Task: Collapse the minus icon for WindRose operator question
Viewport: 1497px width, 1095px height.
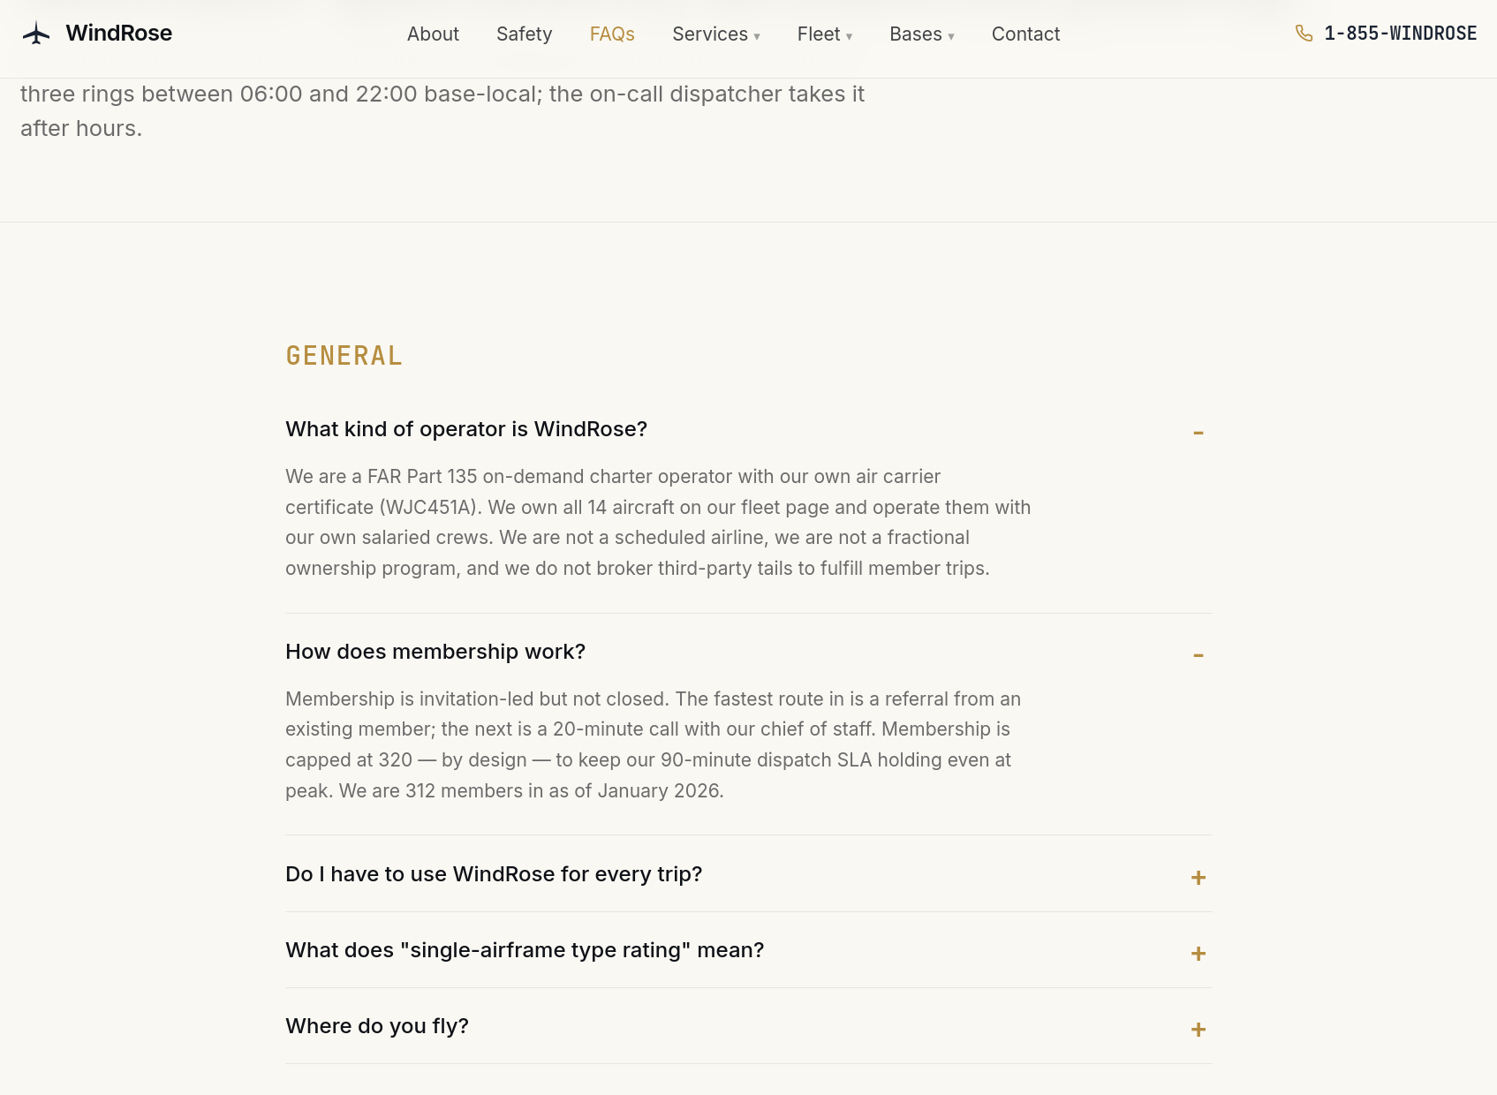Action: point(1198,433)
